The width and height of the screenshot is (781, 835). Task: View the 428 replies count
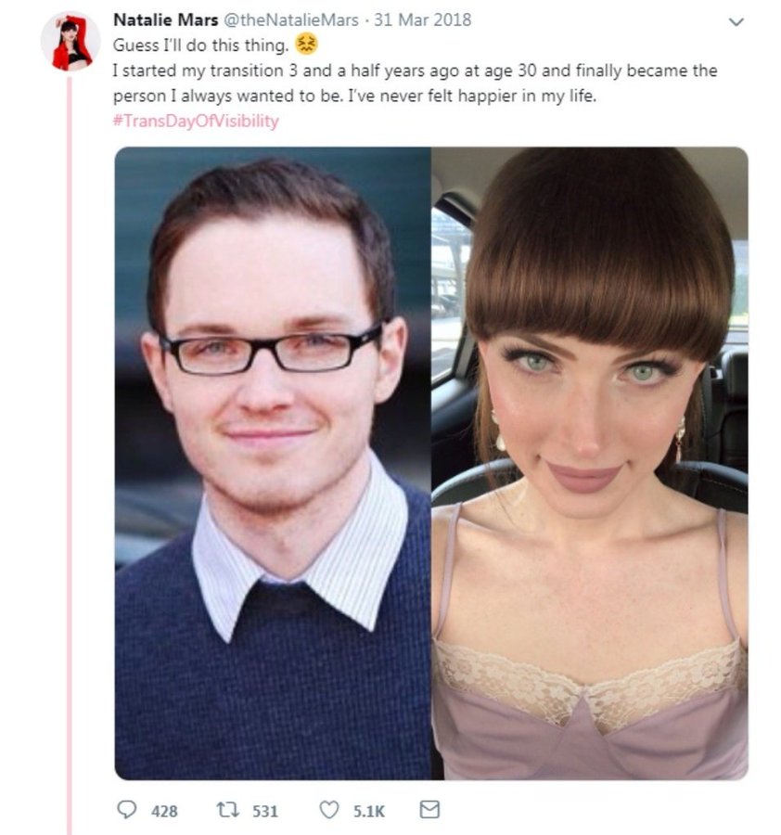pyautogui.click(x=164, y=811)
